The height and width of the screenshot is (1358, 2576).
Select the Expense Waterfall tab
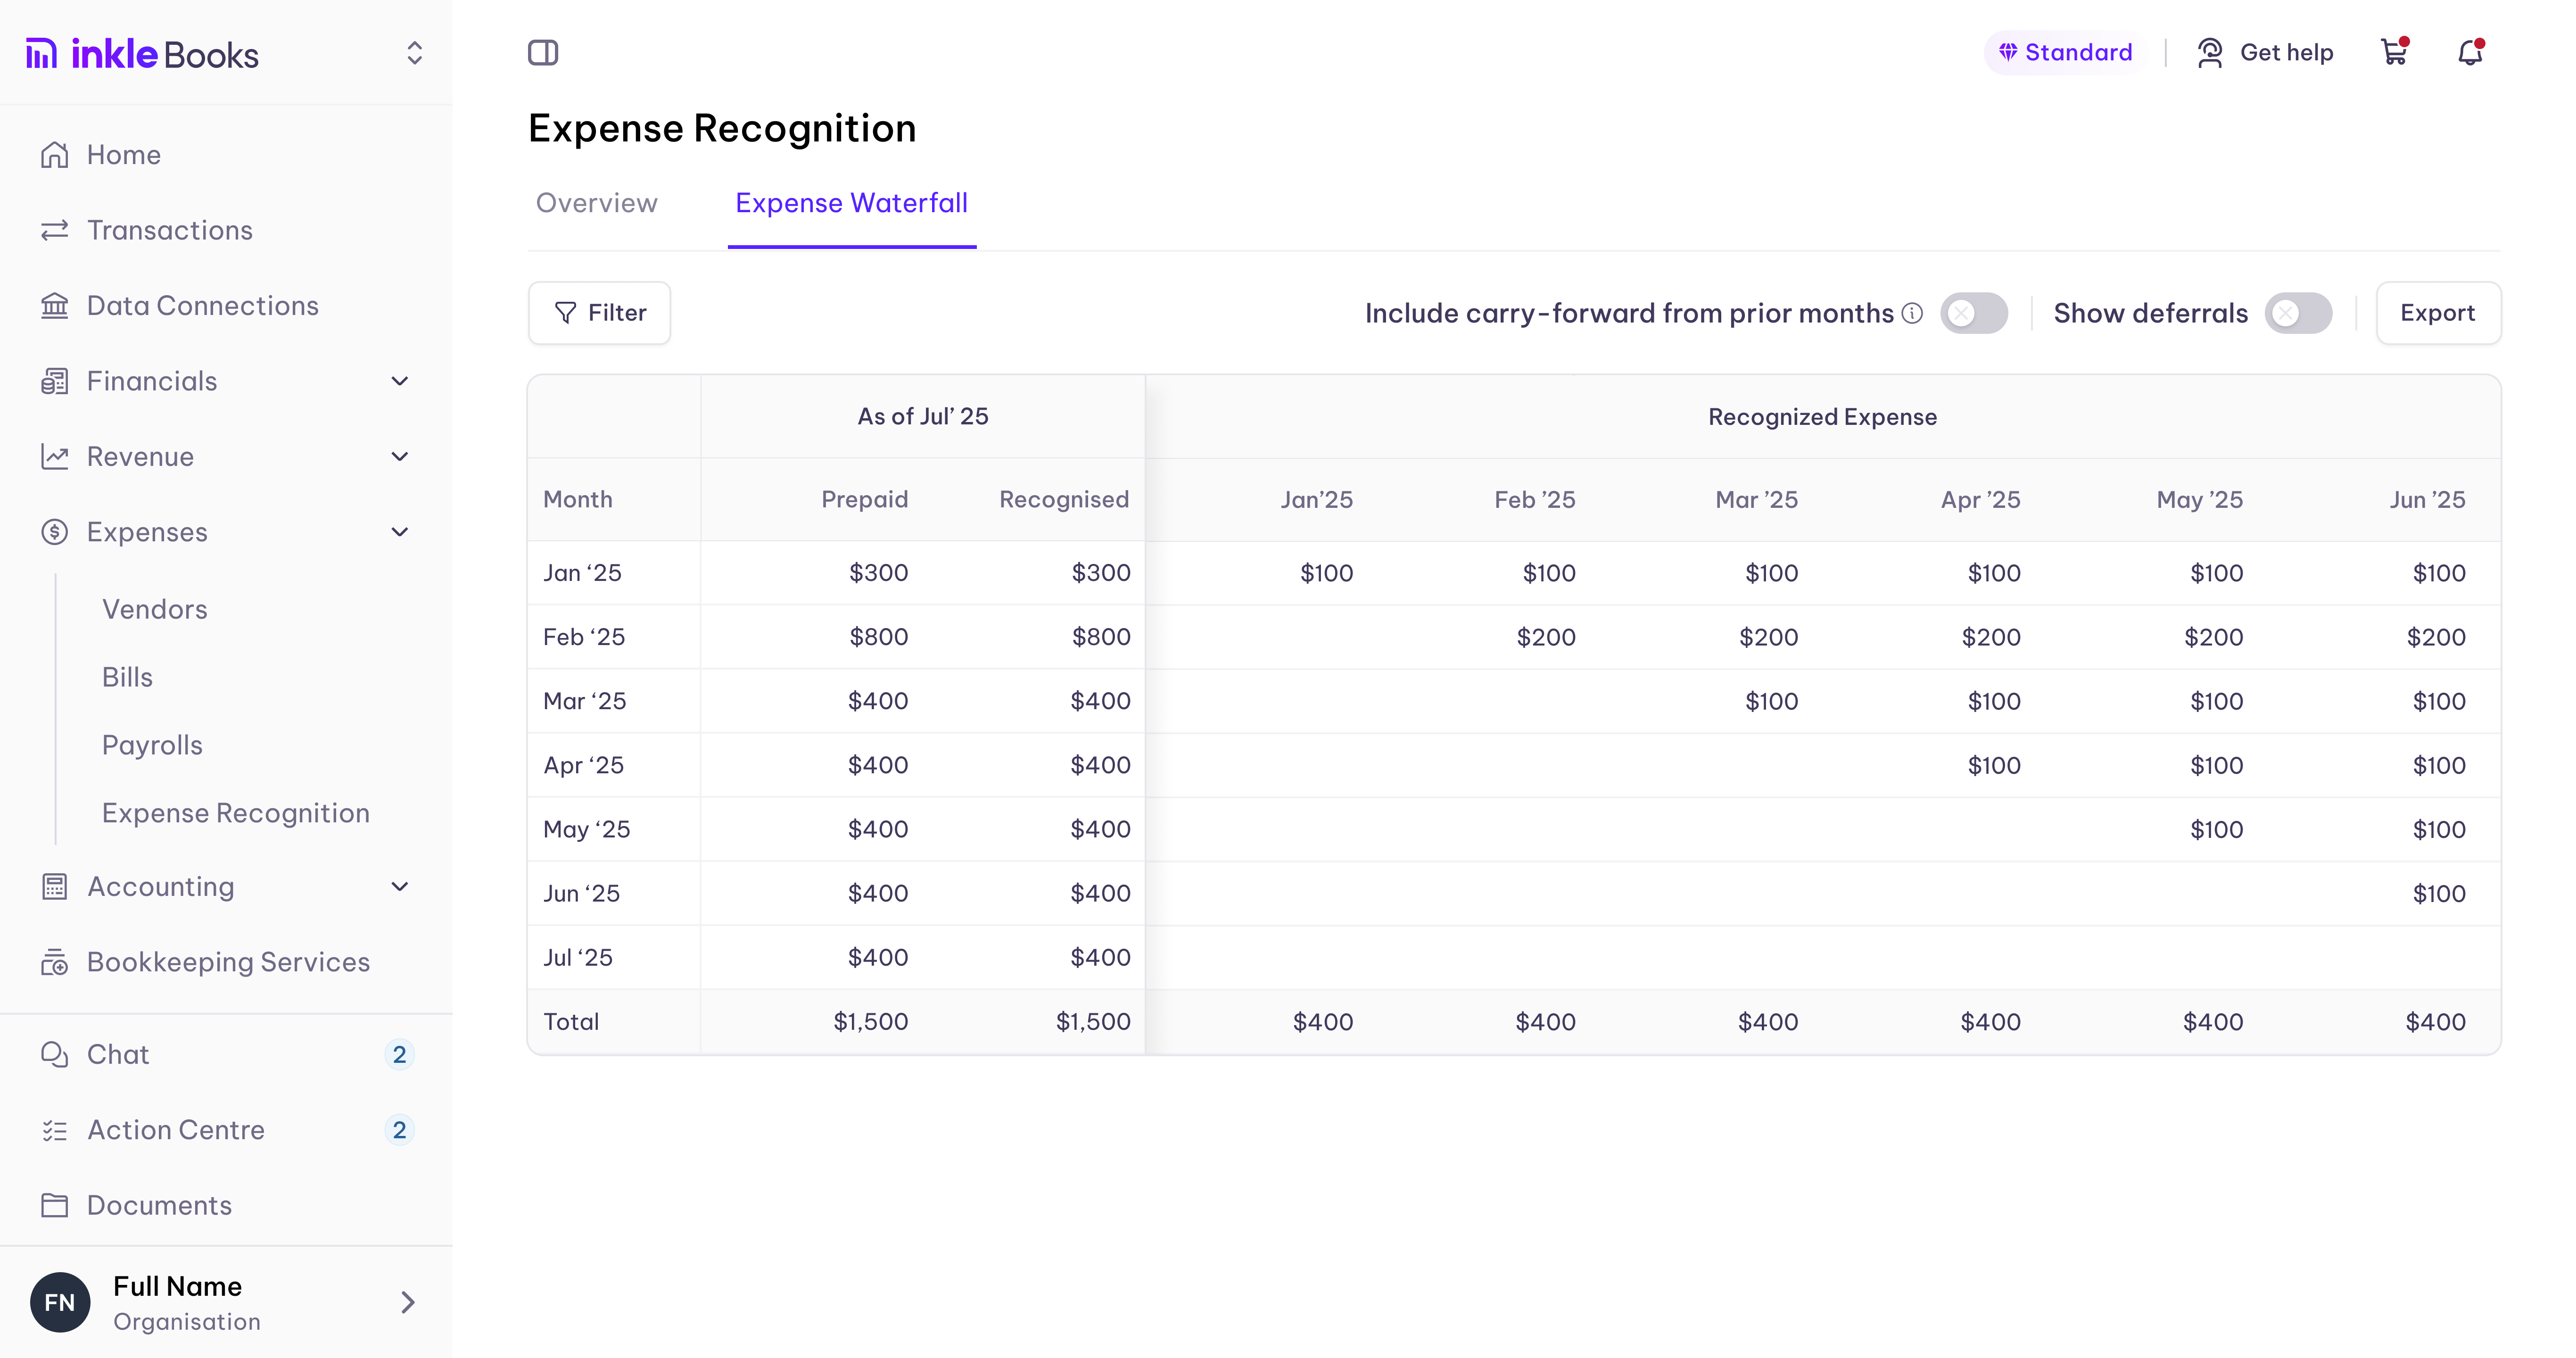[851, 203]
